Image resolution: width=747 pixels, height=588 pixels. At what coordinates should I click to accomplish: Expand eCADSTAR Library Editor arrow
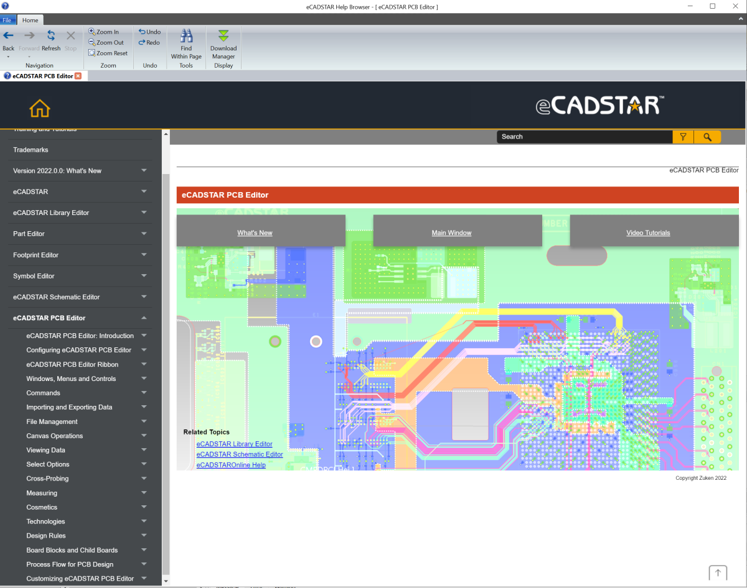coord(144,213)
